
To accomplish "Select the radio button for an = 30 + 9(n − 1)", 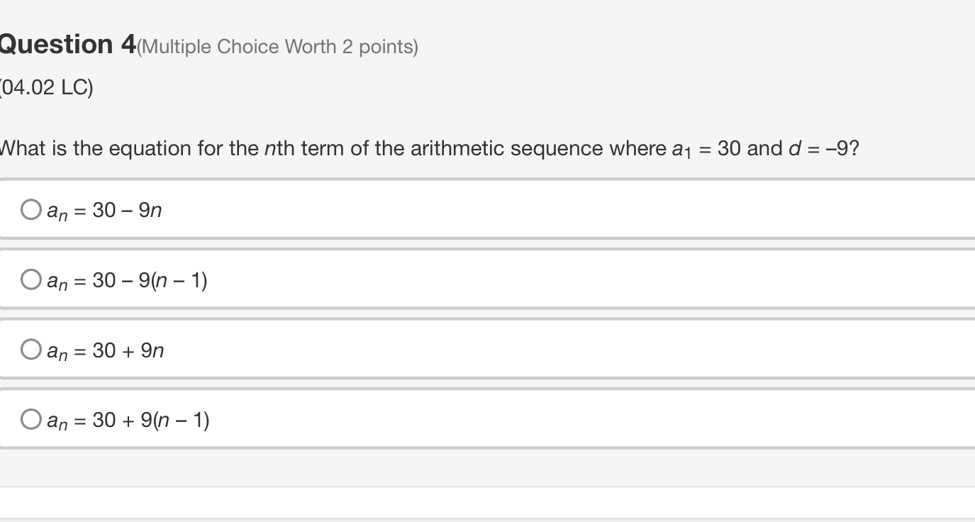I will (30, 418).
